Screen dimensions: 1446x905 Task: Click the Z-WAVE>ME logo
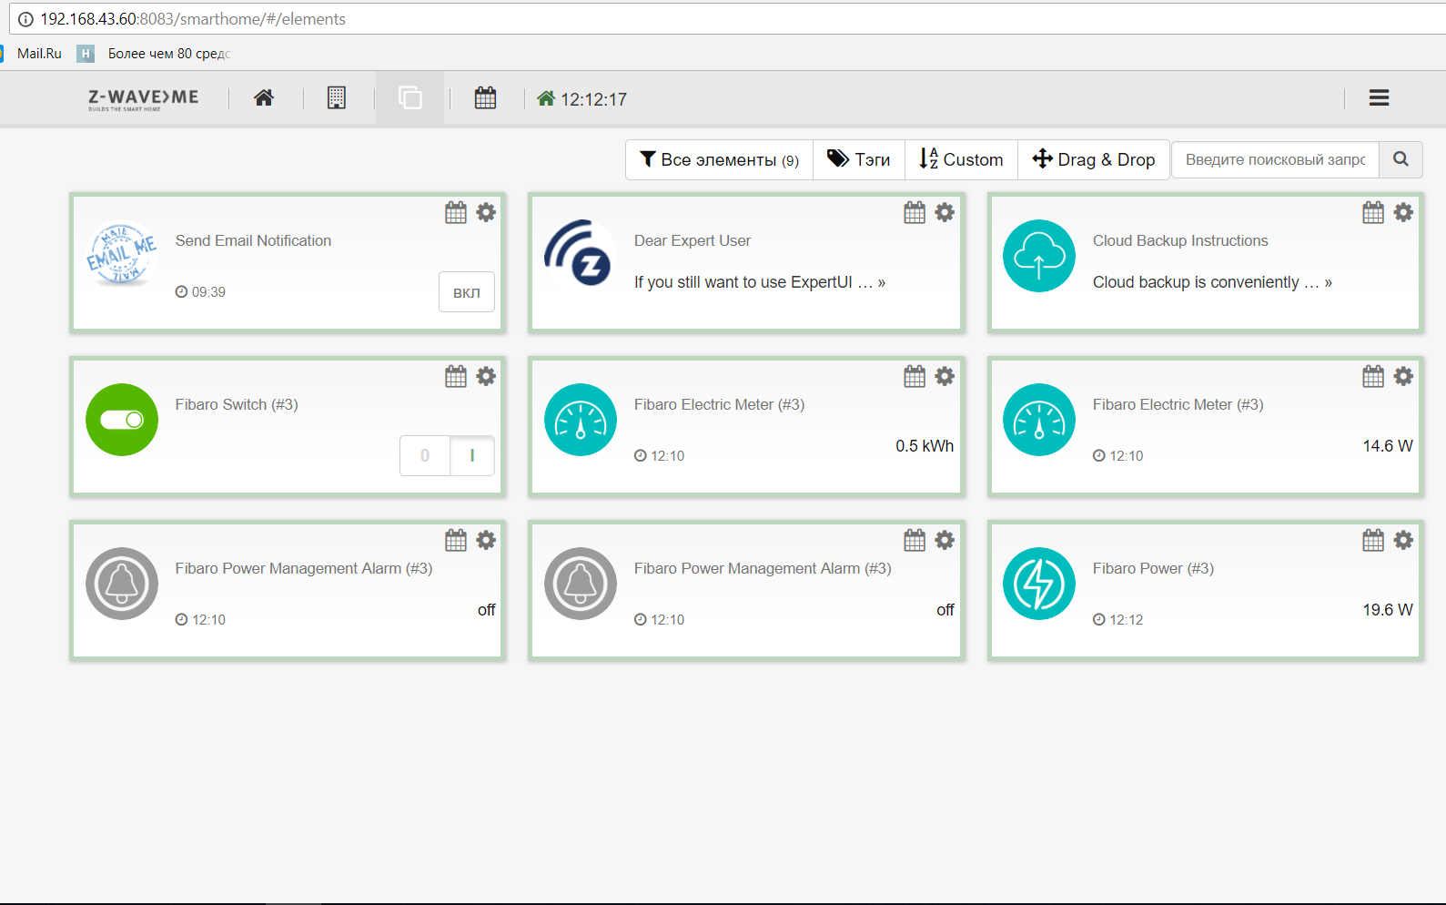pyautogui.click(x=144, y=99)
